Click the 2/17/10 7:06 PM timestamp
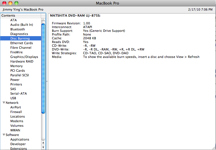Image resolution: width=216 pixels, height=150 pixels. (x=200, y=10)
